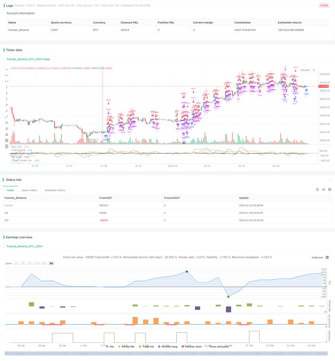This screenshot has height=361, width=335.
Task: Set chart zoom range to 24h
Action: pyautogui.click(x=44, y=264)
